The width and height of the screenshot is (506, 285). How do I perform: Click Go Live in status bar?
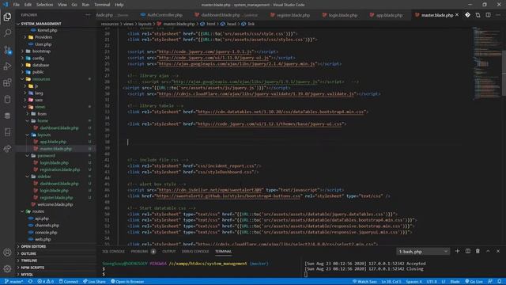(474, 282)
